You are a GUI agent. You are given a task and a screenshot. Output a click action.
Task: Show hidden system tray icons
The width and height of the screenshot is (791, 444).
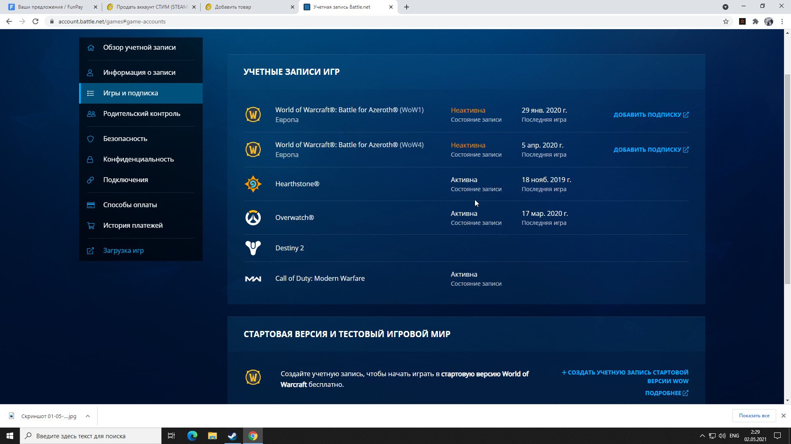702,436
